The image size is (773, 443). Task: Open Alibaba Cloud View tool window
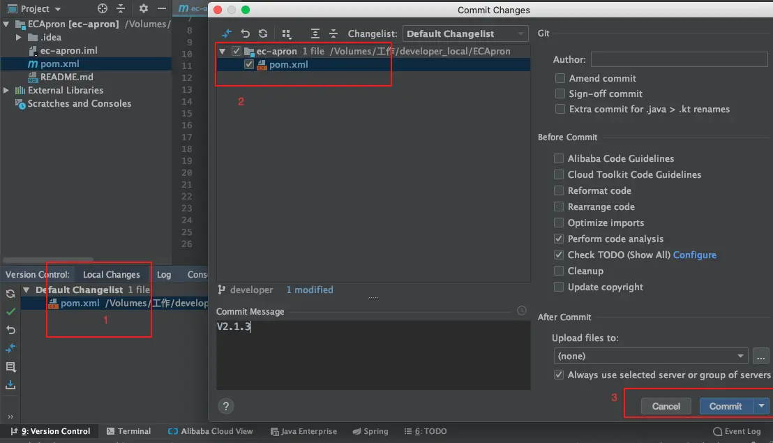(211, 431)
